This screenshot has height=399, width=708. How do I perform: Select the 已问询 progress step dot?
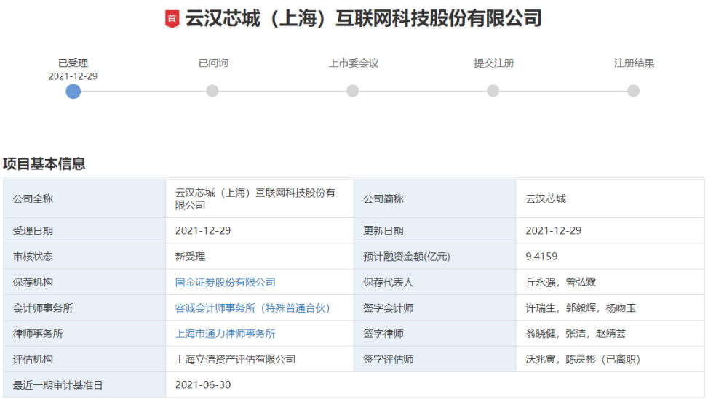point(212,91)
